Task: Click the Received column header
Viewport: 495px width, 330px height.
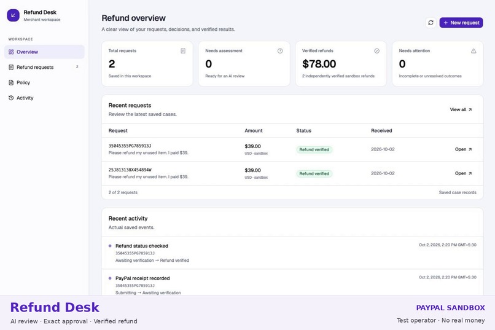Action: point(381,131)
